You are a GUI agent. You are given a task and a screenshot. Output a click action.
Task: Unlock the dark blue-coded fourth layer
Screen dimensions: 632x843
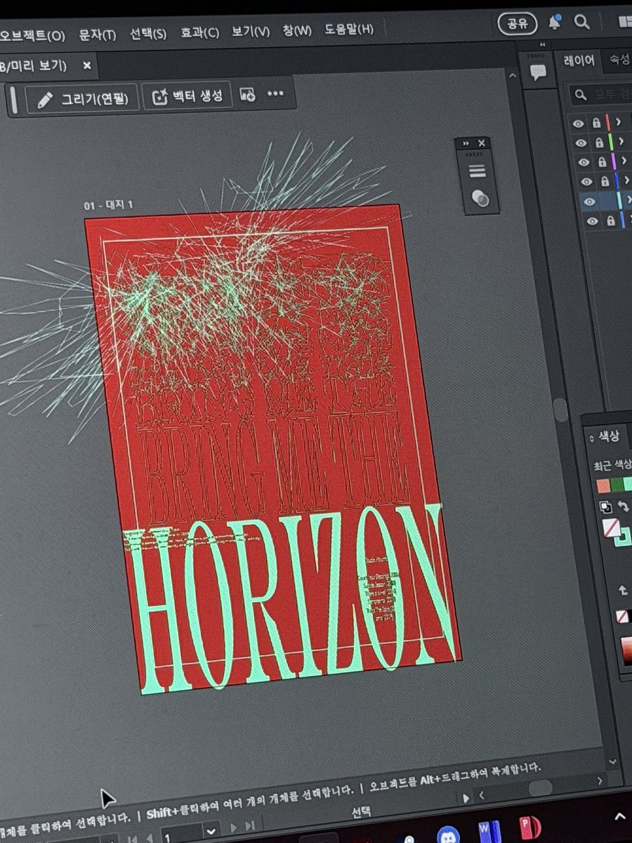click(x=605, y=182)
